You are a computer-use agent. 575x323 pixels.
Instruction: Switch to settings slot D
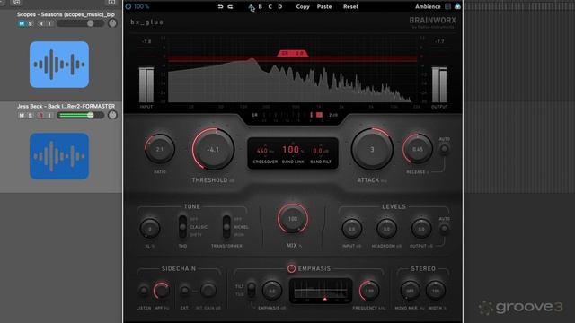279,6
